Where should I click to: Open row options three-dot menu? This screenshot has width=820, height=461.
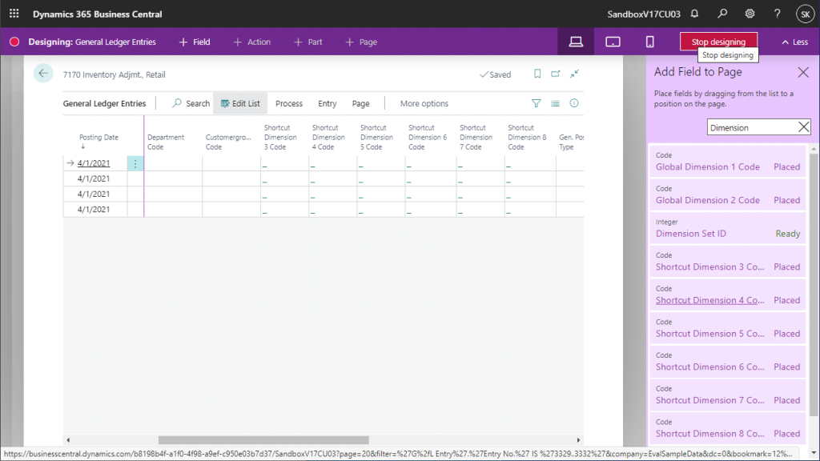point(135,163)
